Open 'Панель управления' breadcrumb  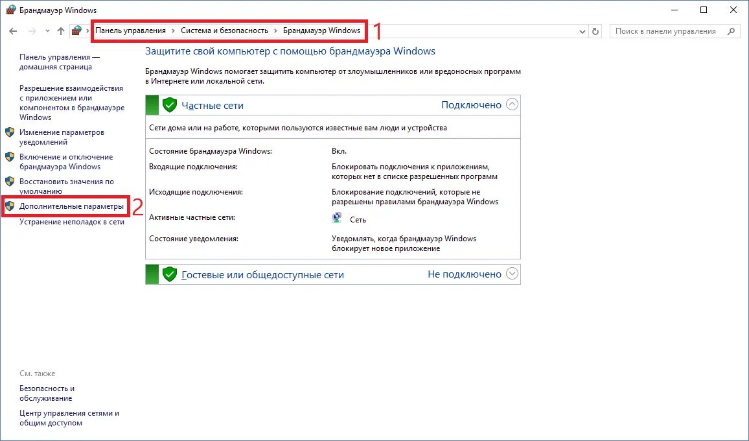pos(130,30)
